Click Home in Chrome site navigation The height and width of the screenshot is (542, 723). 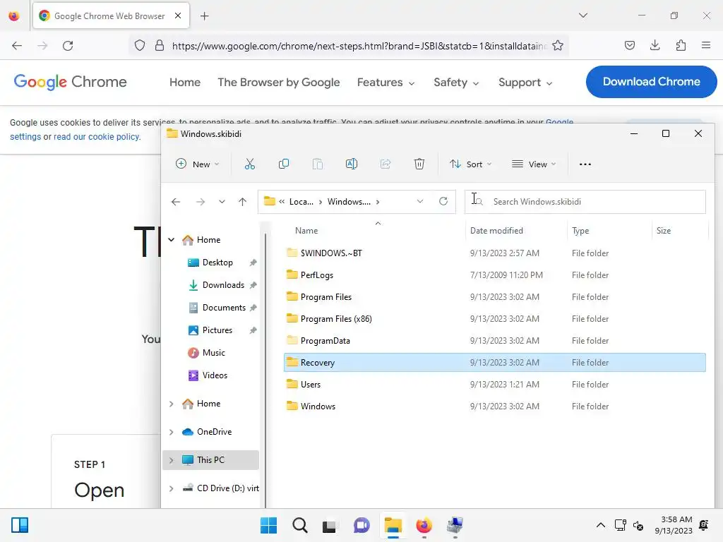pos(185,83)
